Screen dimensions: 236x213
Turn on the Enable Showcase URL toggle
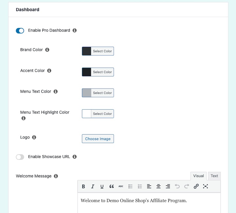(x=20, y=157)
